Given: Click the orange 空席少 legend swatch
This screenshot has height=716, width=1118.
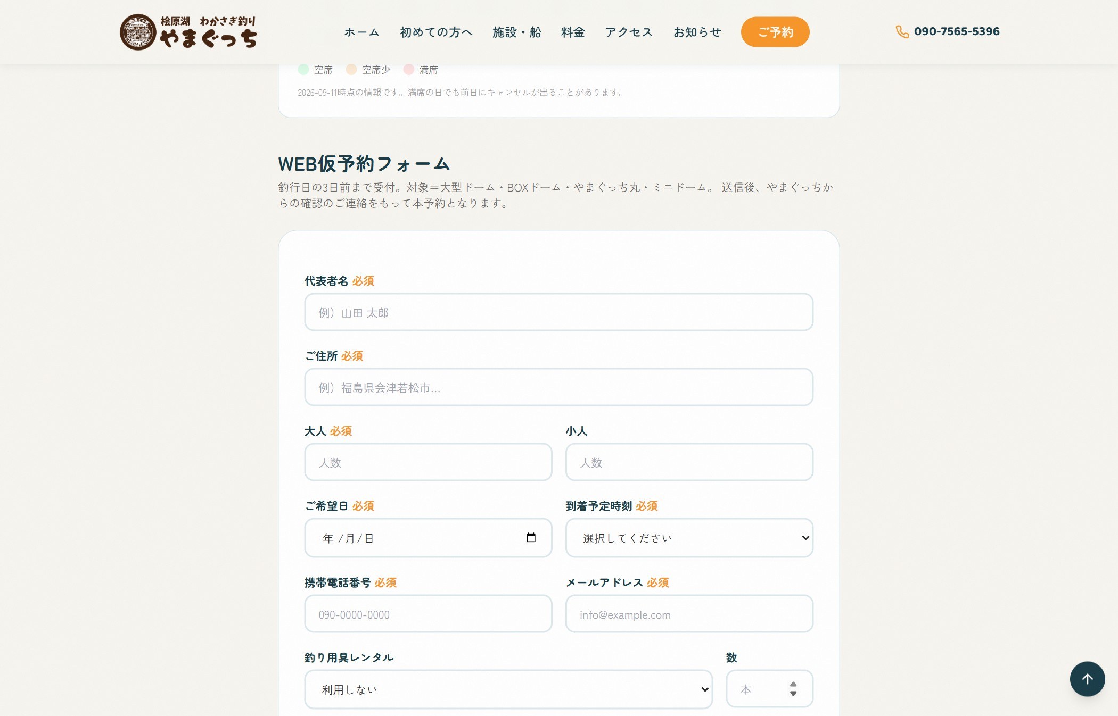Looking at the screenshot, I should click(x=351, y=69).
